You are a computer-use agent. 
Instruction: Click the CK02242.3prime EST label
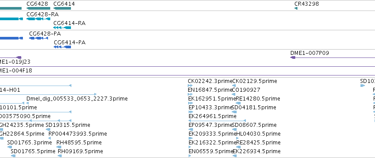pyautogui.click(x=210, y=81)
